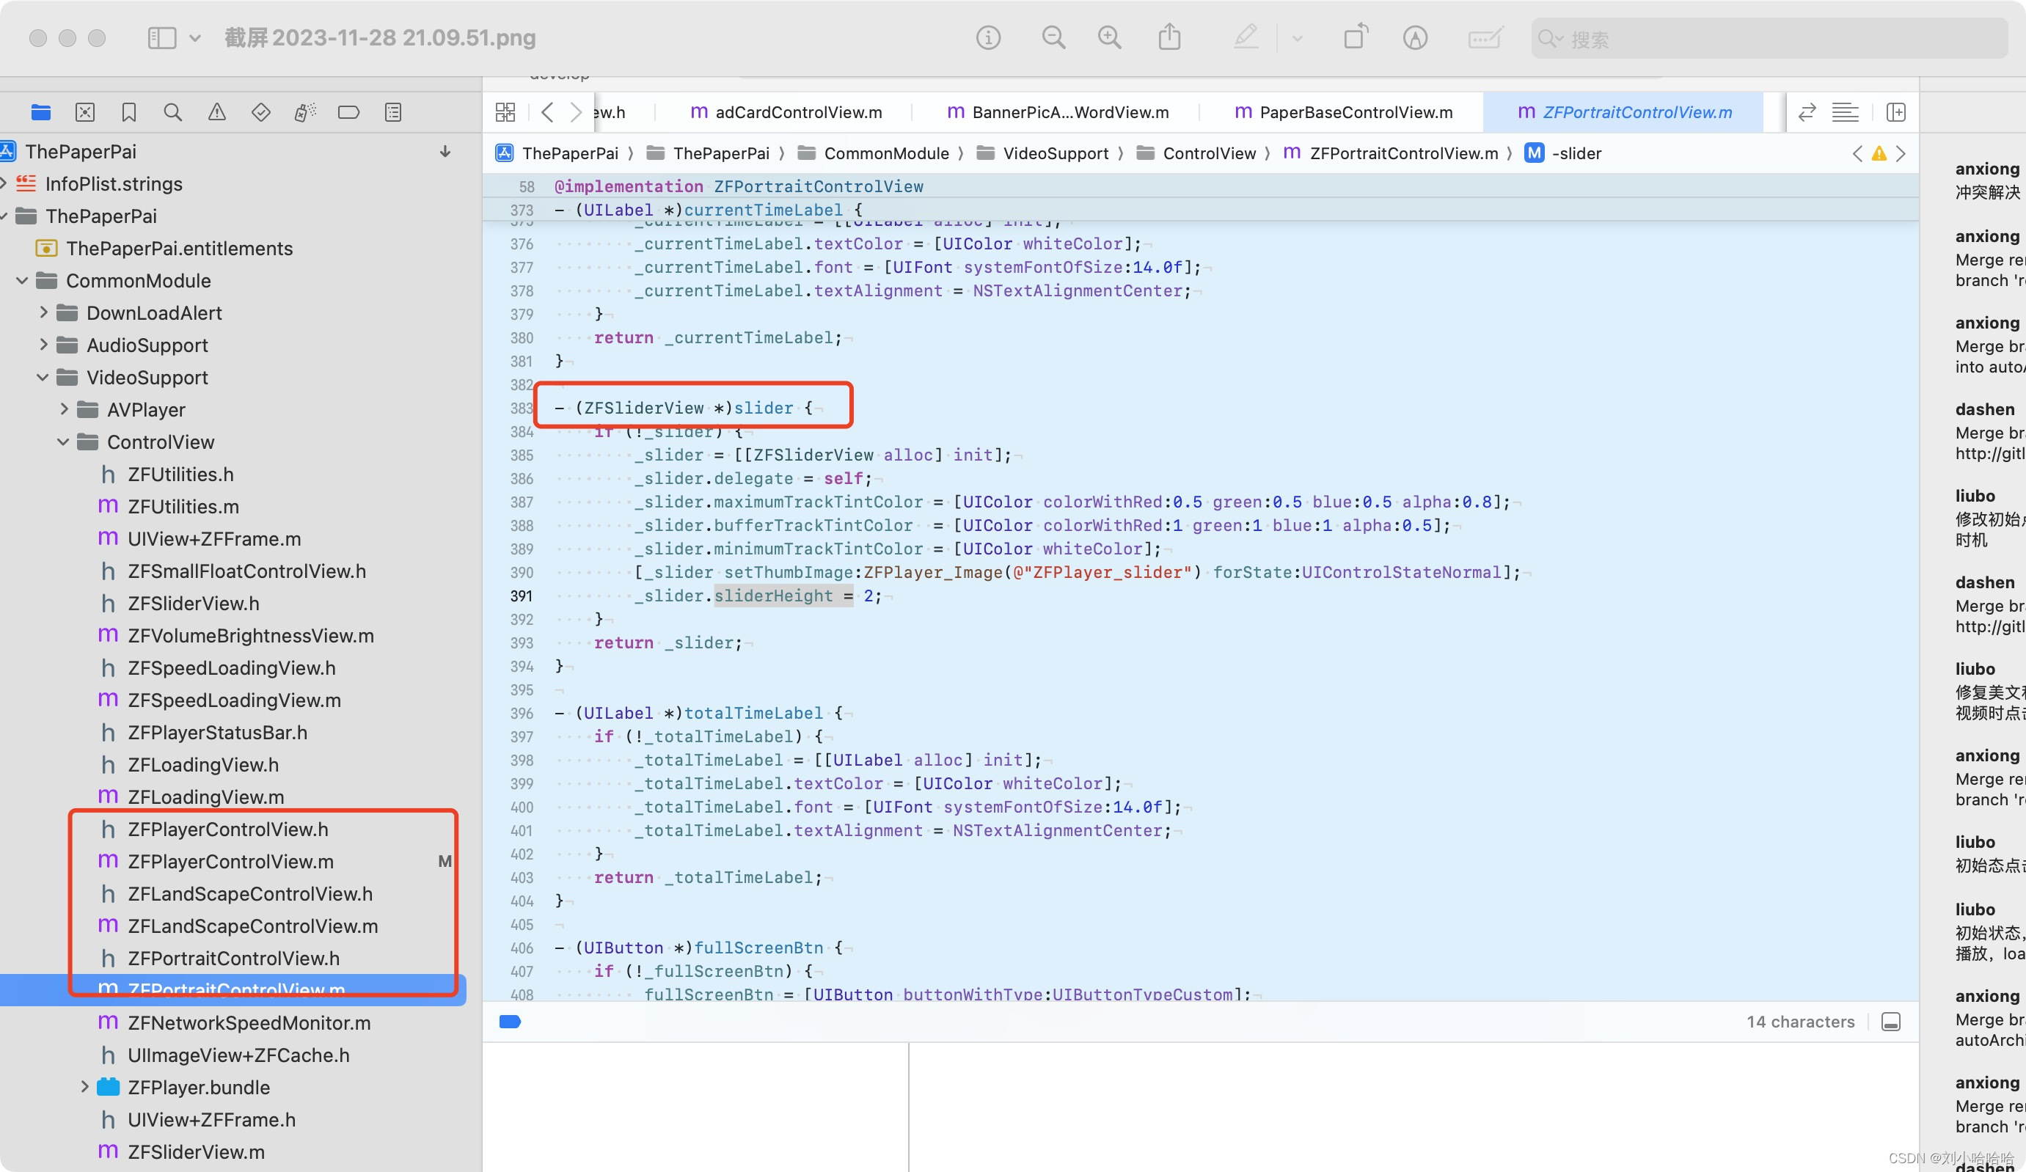
Task: Select the find navigator magnifier icon
Action: click(172, 112)
